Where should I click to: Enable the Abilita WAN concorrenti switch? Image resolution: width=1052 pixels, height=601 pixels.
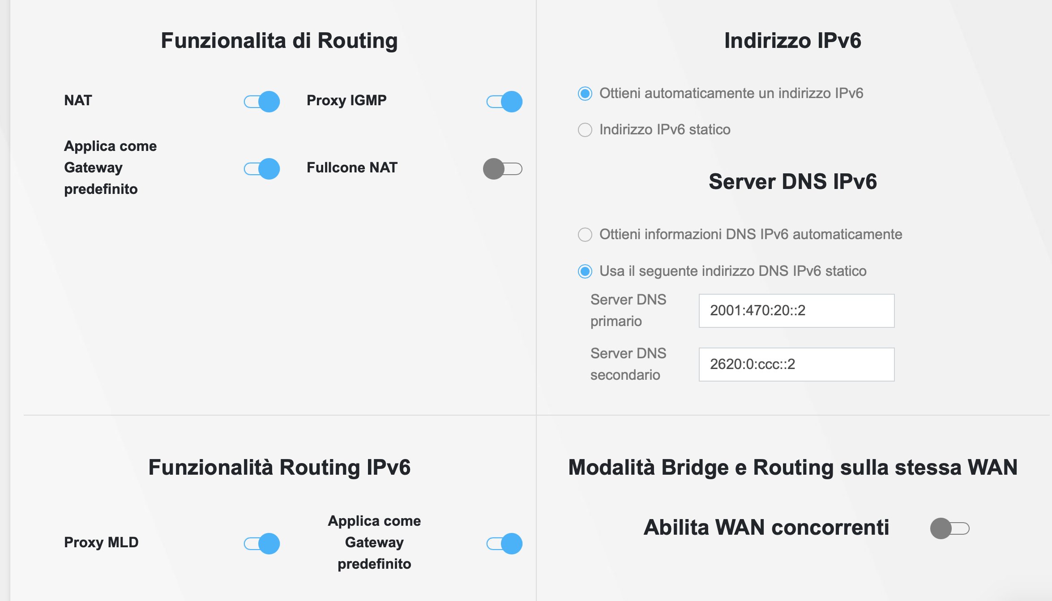click(949, 528)
